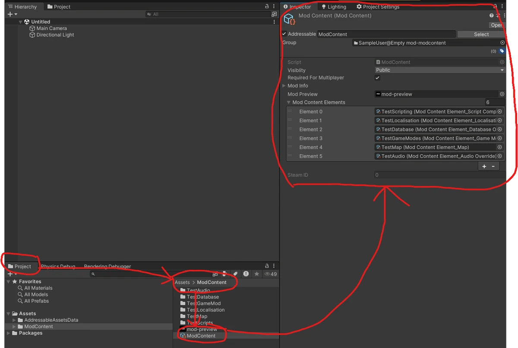Open the help icon for Mod Content component
This screenshot has width=518, height=348.
tap(491, 15)
